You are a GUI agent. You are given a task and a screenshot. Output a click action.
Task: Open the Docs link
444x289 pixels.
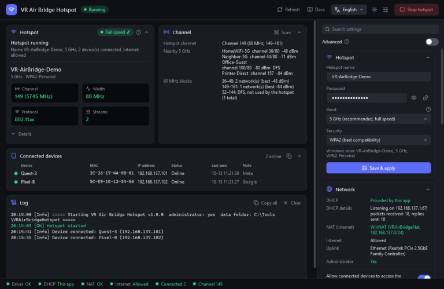(316, 10)
